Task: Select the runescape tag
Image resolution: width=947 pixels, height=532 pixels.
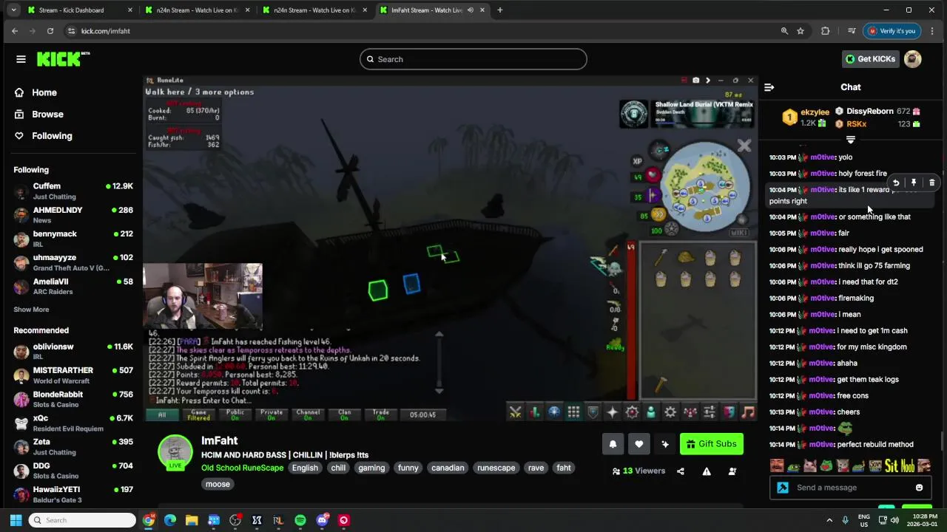Action: click(496, 468)
